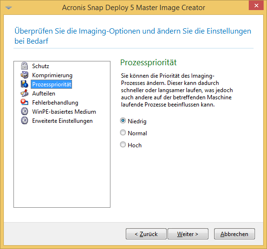The image size is (267, 249).
Task: Open the Aufteilen options
Action: coord(44,94)
